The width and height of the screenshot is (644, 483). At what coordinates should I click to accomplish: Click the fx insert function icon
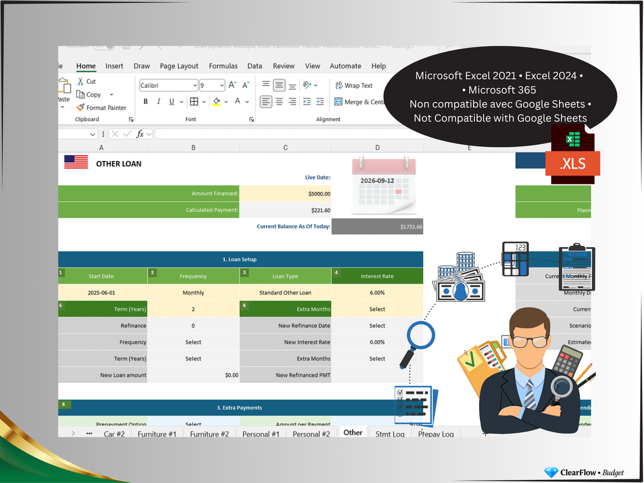point(140,134)
